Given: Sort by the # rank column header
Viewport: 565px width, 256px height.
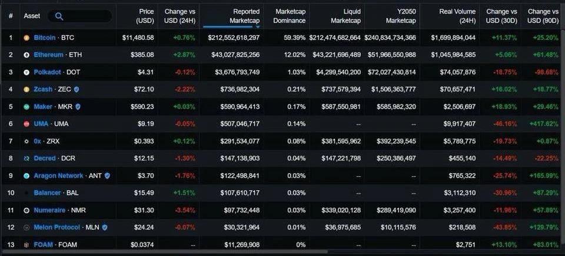Looking at the screenshot, I should pos(11,16).
